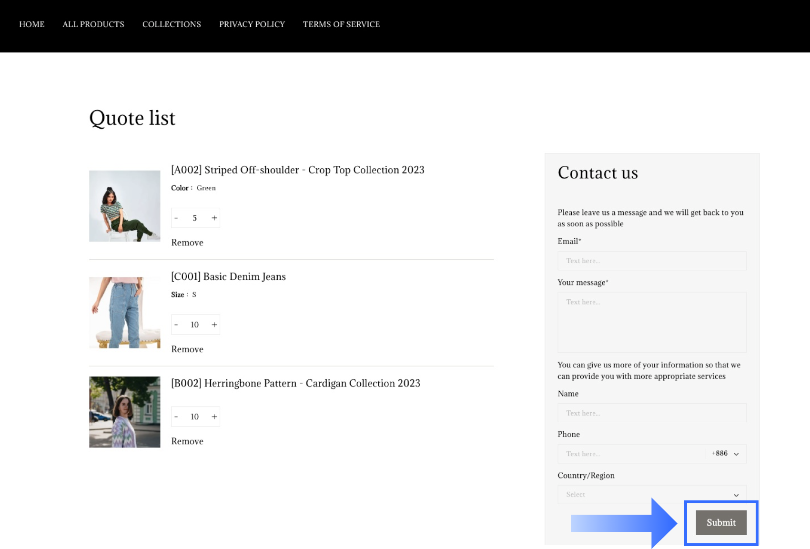Remove the Herringbone Pattern cardigan
Screen dimensions: 810x549
coord(187,441)
